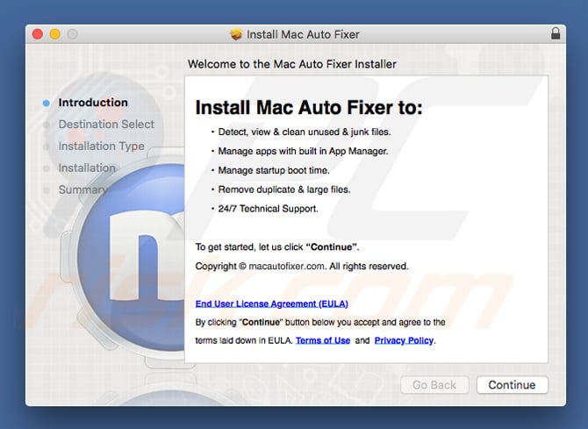
Task: Click the package icon beside window title
Action: coord(236,34)
